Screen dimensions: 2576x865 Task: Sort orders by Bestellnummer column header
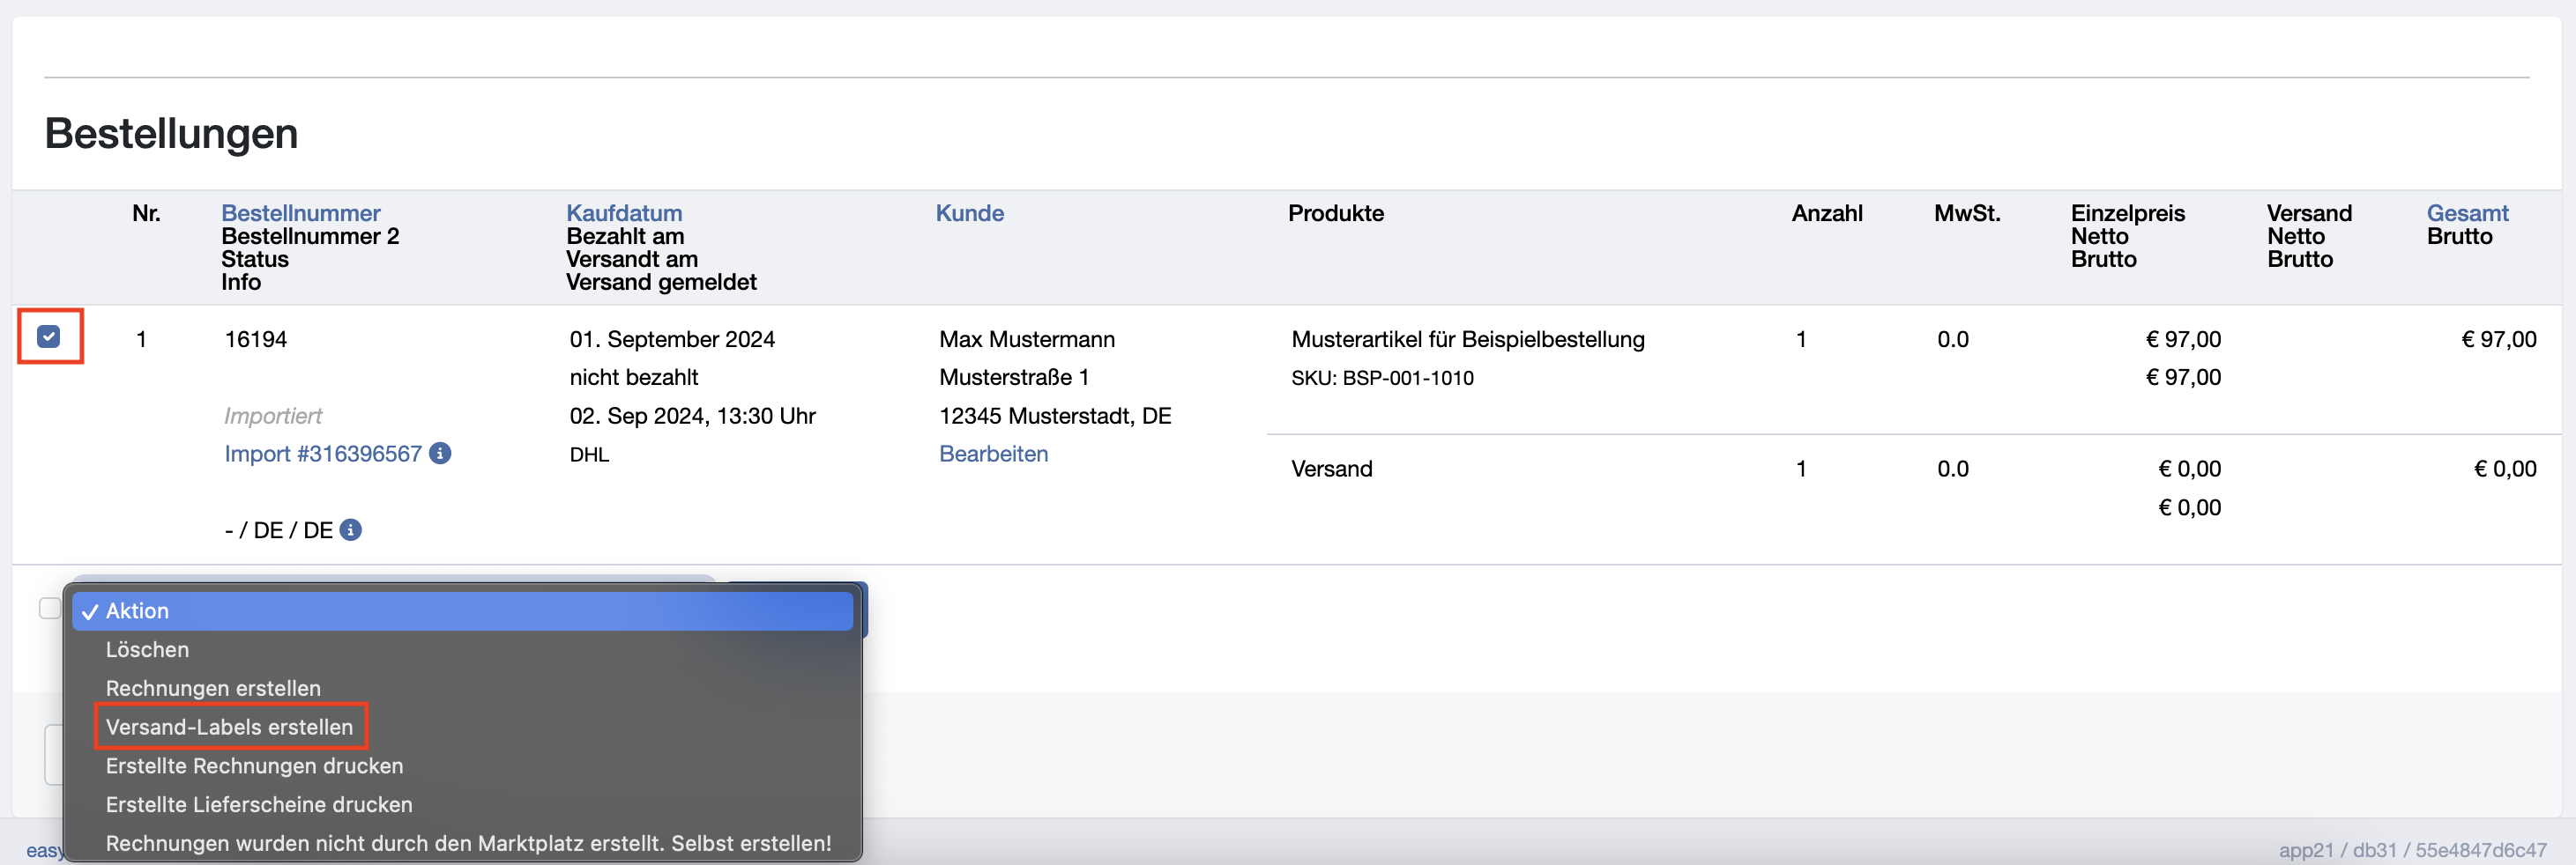click(x=301, y=213)
